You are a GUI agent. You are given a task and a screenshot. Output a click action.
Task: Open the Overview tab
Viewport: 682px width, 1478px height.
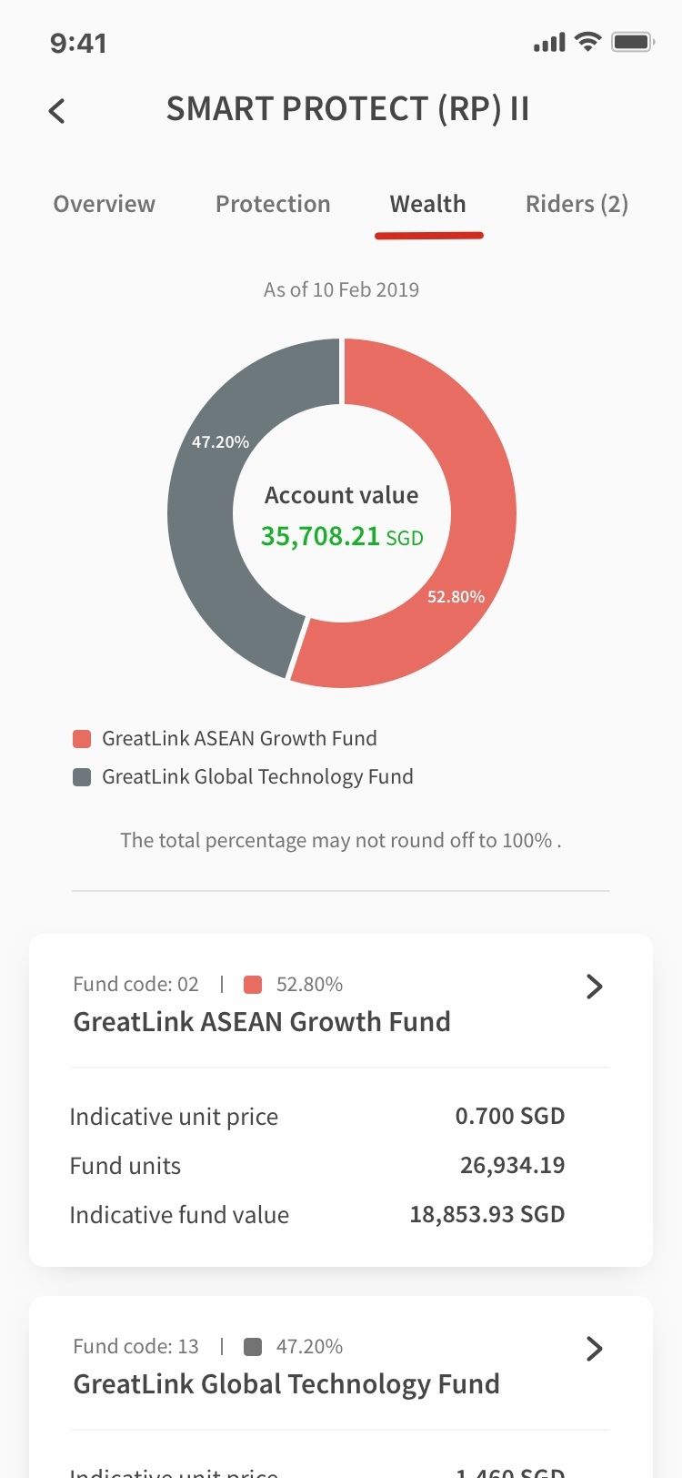click(x=104, y=204)
